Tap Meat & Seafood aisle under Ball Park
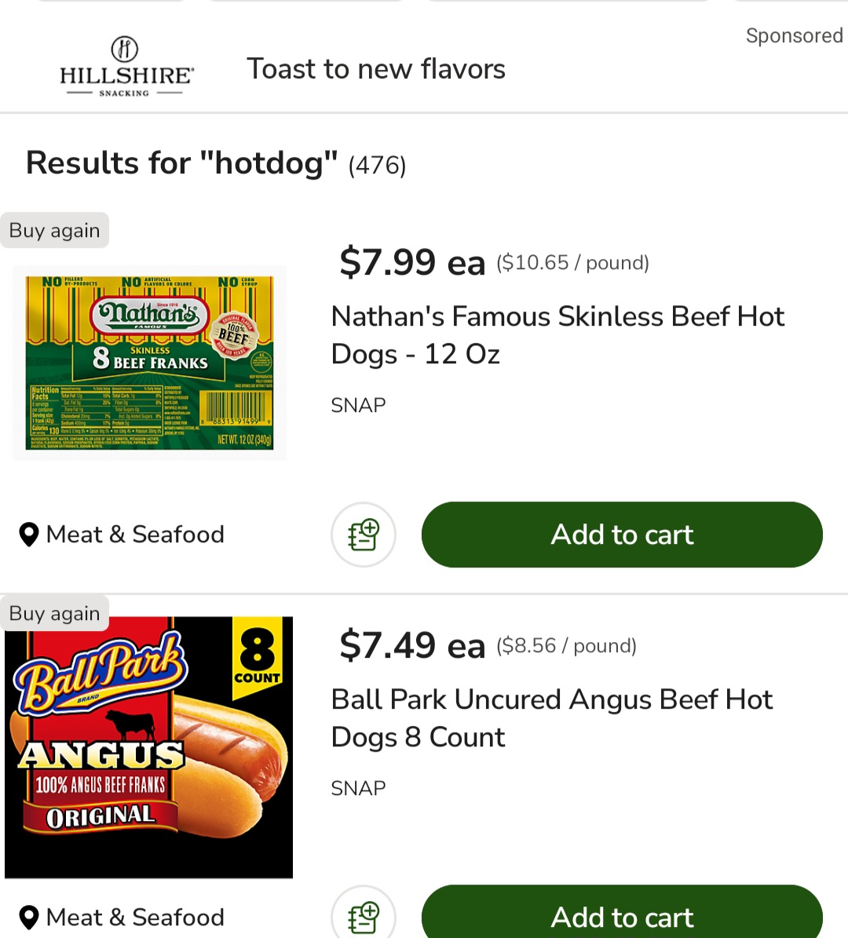The height and width of the screenshot is (938, 848). click(135, 917)
